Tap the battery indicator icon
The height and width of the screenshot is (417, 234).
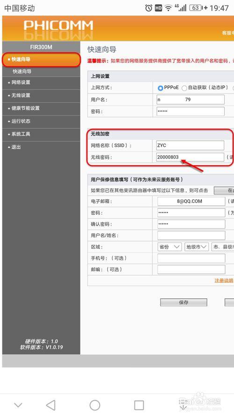click(x=196, y=8)
